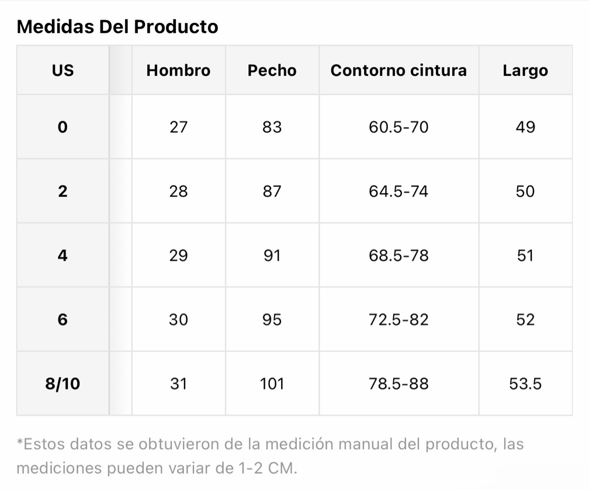Click the waist value 60.5-70
The image size is (589, 490).
[399, 127]
